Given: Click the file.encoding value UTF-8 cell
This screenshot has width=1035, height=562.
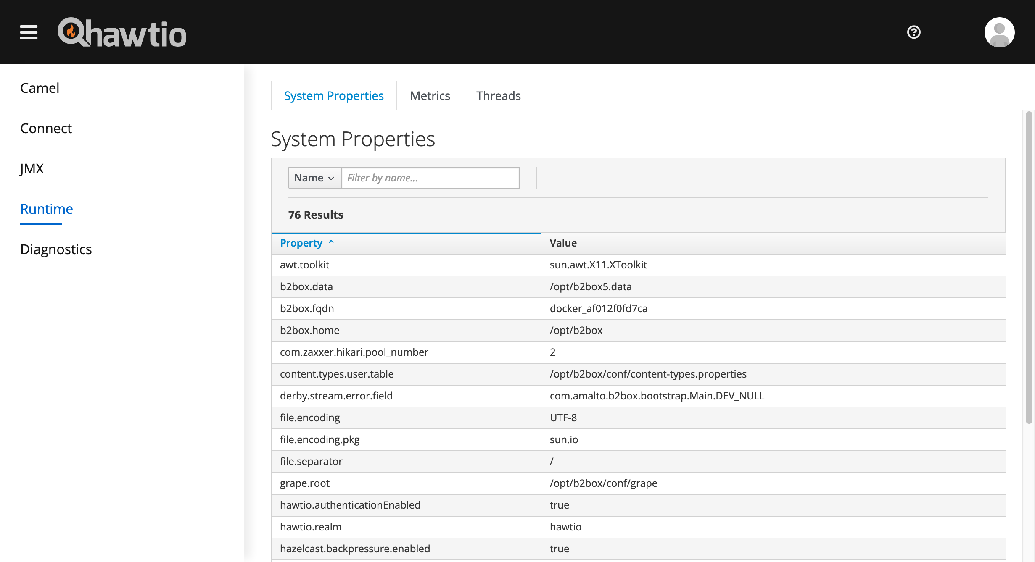Looking at the screenshot, I should pos(563,418).
